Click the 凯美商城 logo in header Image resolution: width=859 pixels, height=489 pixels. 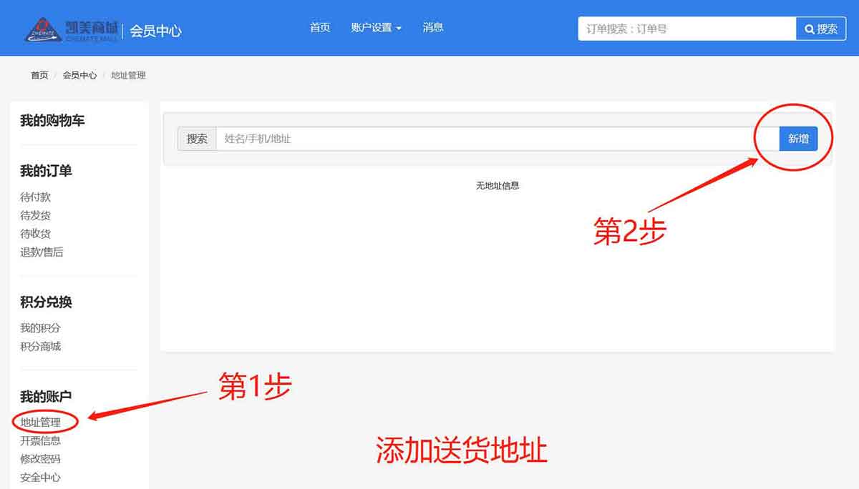click(x=72, y=29)
